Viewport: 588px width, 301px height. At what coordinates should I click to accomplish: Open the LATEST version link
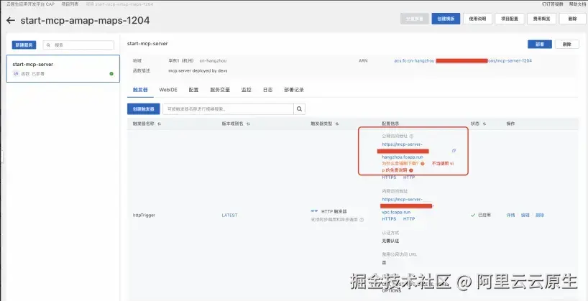(229, 216)
